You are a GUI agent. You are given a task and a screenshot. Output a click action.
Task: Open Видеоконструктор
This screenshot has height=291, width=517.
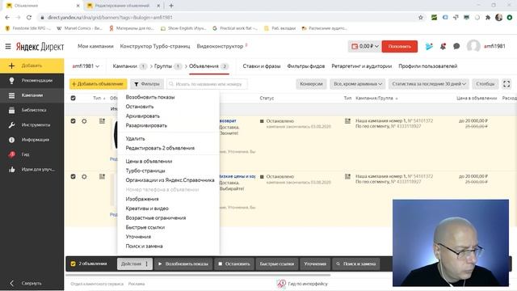[220, 46]
